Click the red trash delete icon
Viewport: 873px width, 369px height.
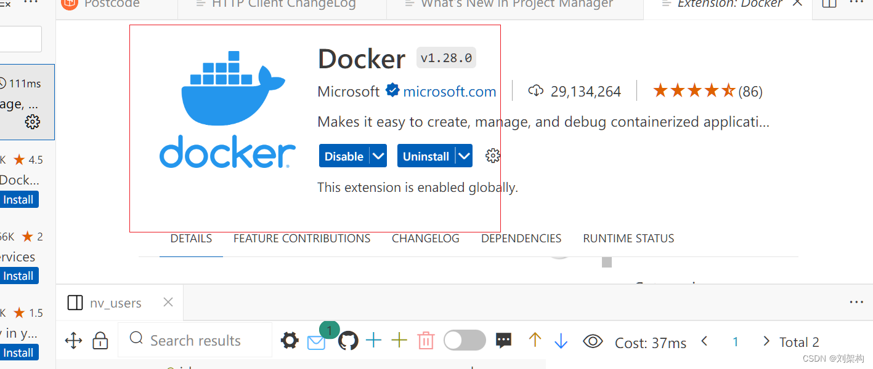point(426,341)
